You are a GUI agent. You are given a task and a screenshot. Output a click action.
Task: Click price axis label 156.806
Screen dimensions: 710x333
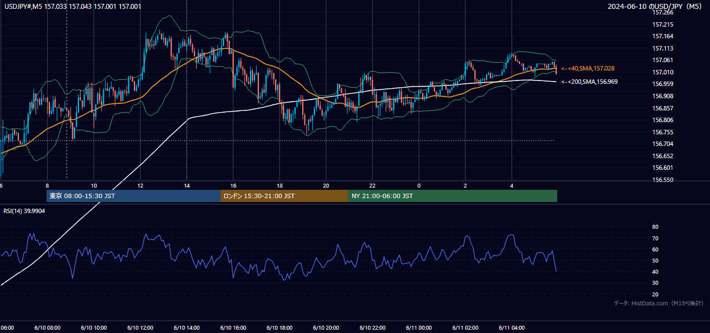coord(663,120)
